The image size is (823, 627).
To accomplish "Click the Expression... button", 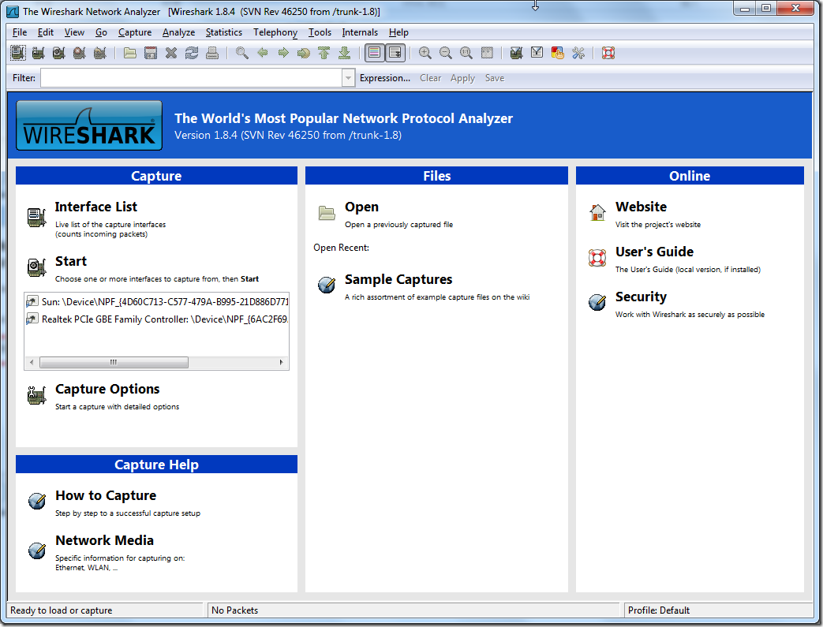I will coord(385,78).
